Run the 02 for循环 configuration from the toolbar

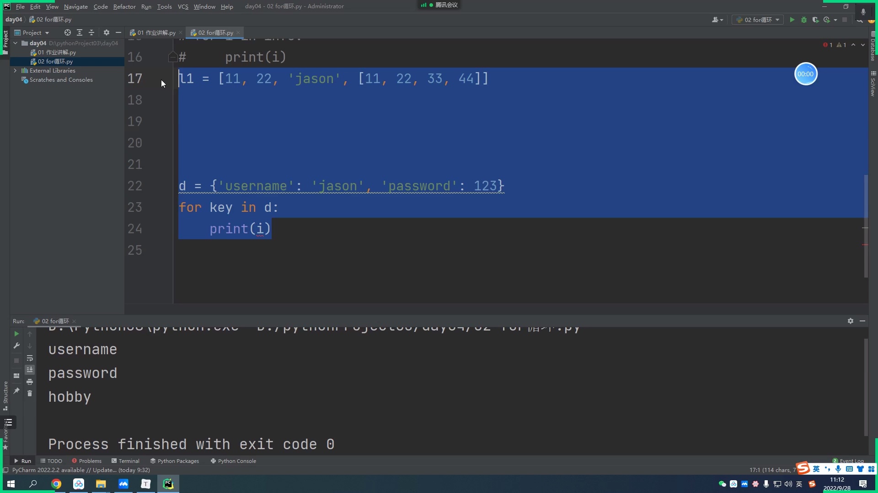[792, 20]
